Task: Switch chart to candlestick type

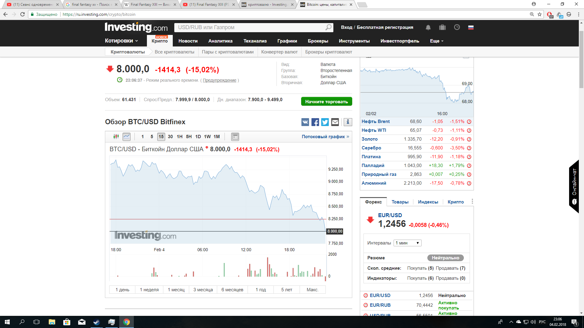Action: point(116,137)
